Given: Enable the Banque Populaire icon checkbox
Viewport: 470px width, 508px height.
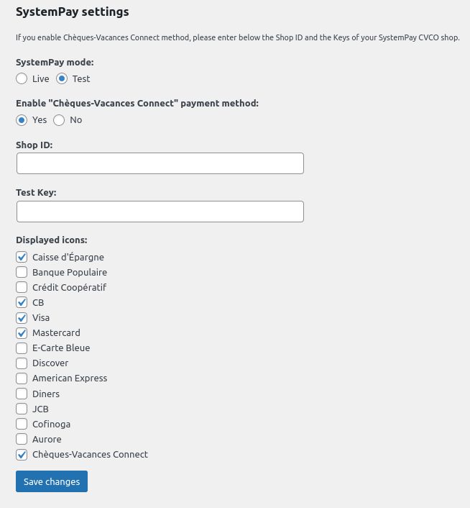Looking at the screenshot, I should tap(22, 272).
